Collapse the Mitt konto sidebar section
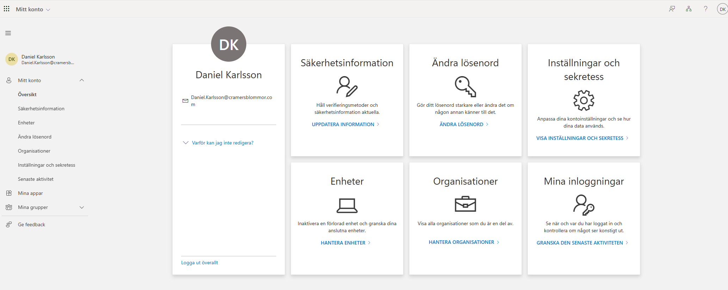 click(82, 80)
